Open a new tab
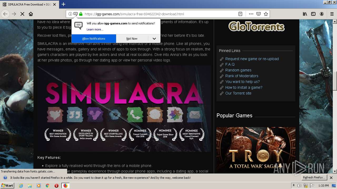This screenshot has width=337, height=189. tap(63, 4)
